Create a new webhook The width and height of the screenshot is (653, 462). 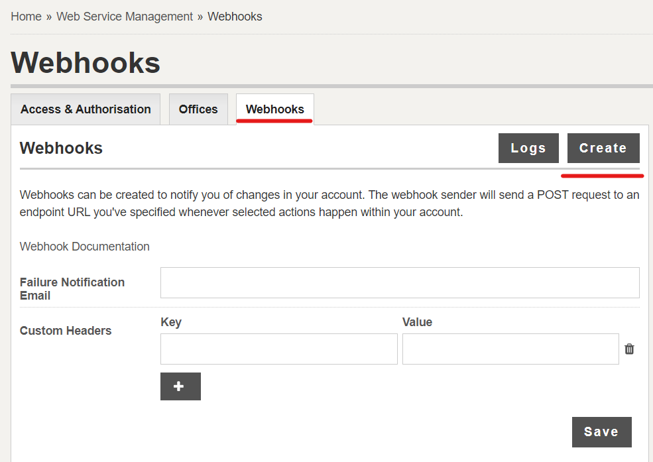coord(603,148)
